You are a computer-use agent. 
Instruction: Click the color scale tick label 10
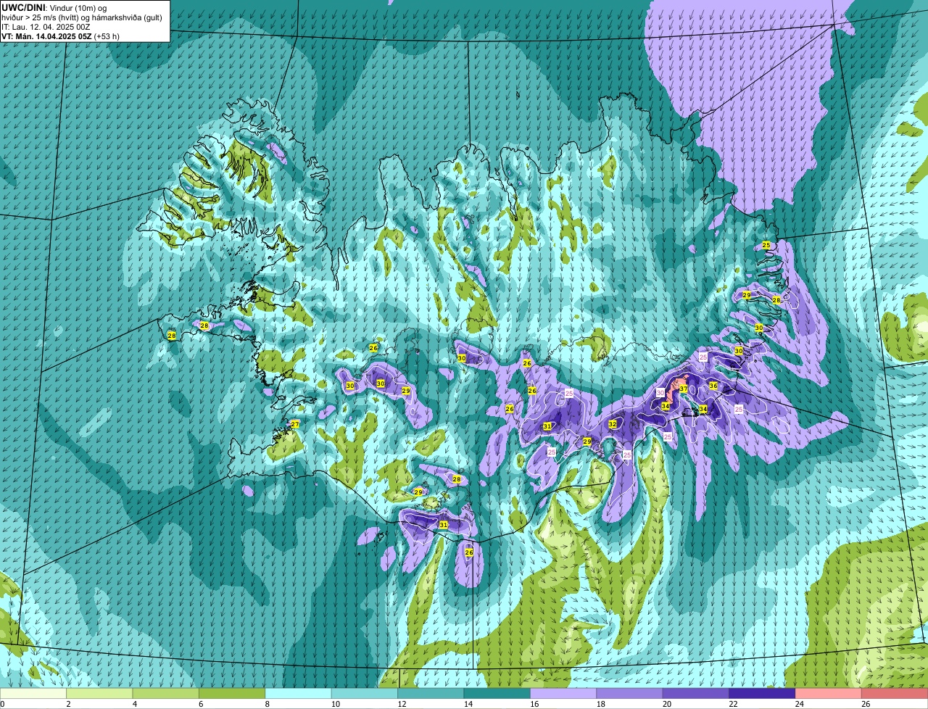click(x=335, y=704)
